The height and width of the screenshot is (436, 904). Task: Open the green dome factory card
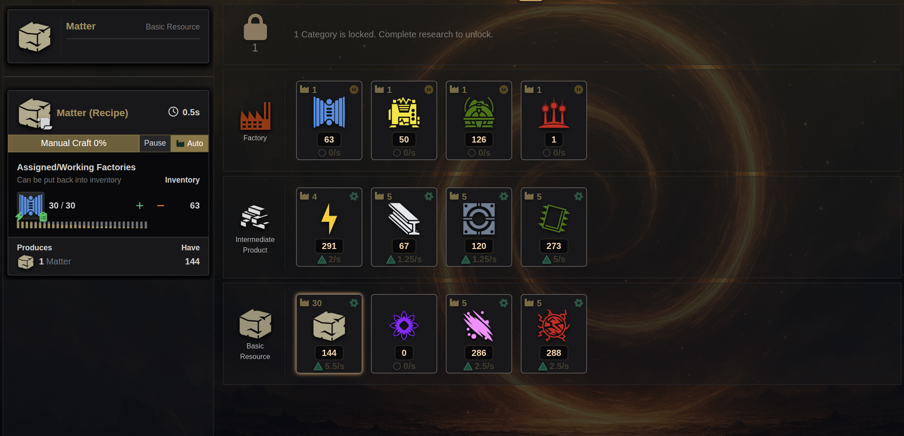point(479,120)
